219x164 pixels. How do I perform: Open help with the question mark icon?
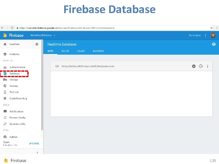click(214, 44)
